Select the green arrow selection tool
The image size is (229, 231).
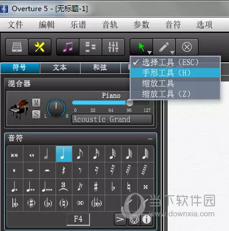coord(141,47)
